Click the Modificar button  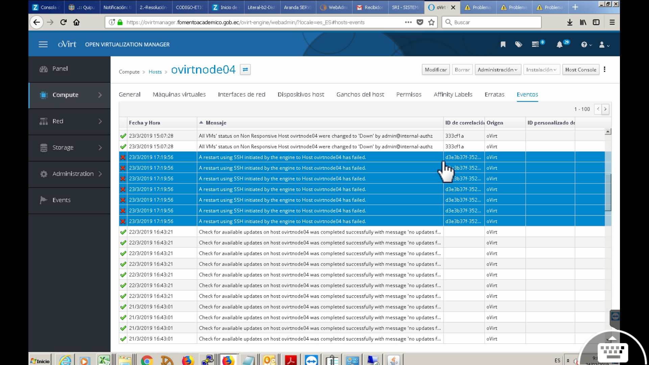point(436,70)
